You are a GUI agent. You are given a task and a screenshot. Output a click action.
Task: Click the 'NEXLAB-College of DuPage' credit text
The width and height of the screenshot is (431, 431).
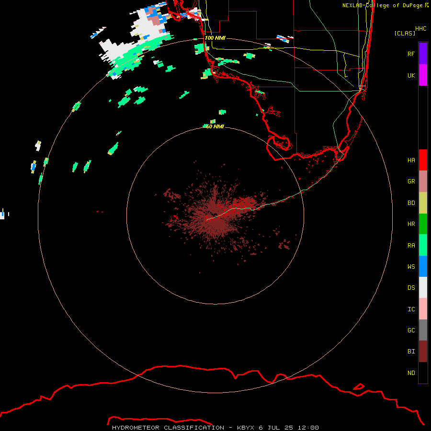pyautogui.click(x=382, y=5)
